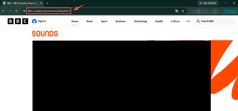238x111 pixels.
Task: Click the Sign in link
Action: click(x=42, y=21)
